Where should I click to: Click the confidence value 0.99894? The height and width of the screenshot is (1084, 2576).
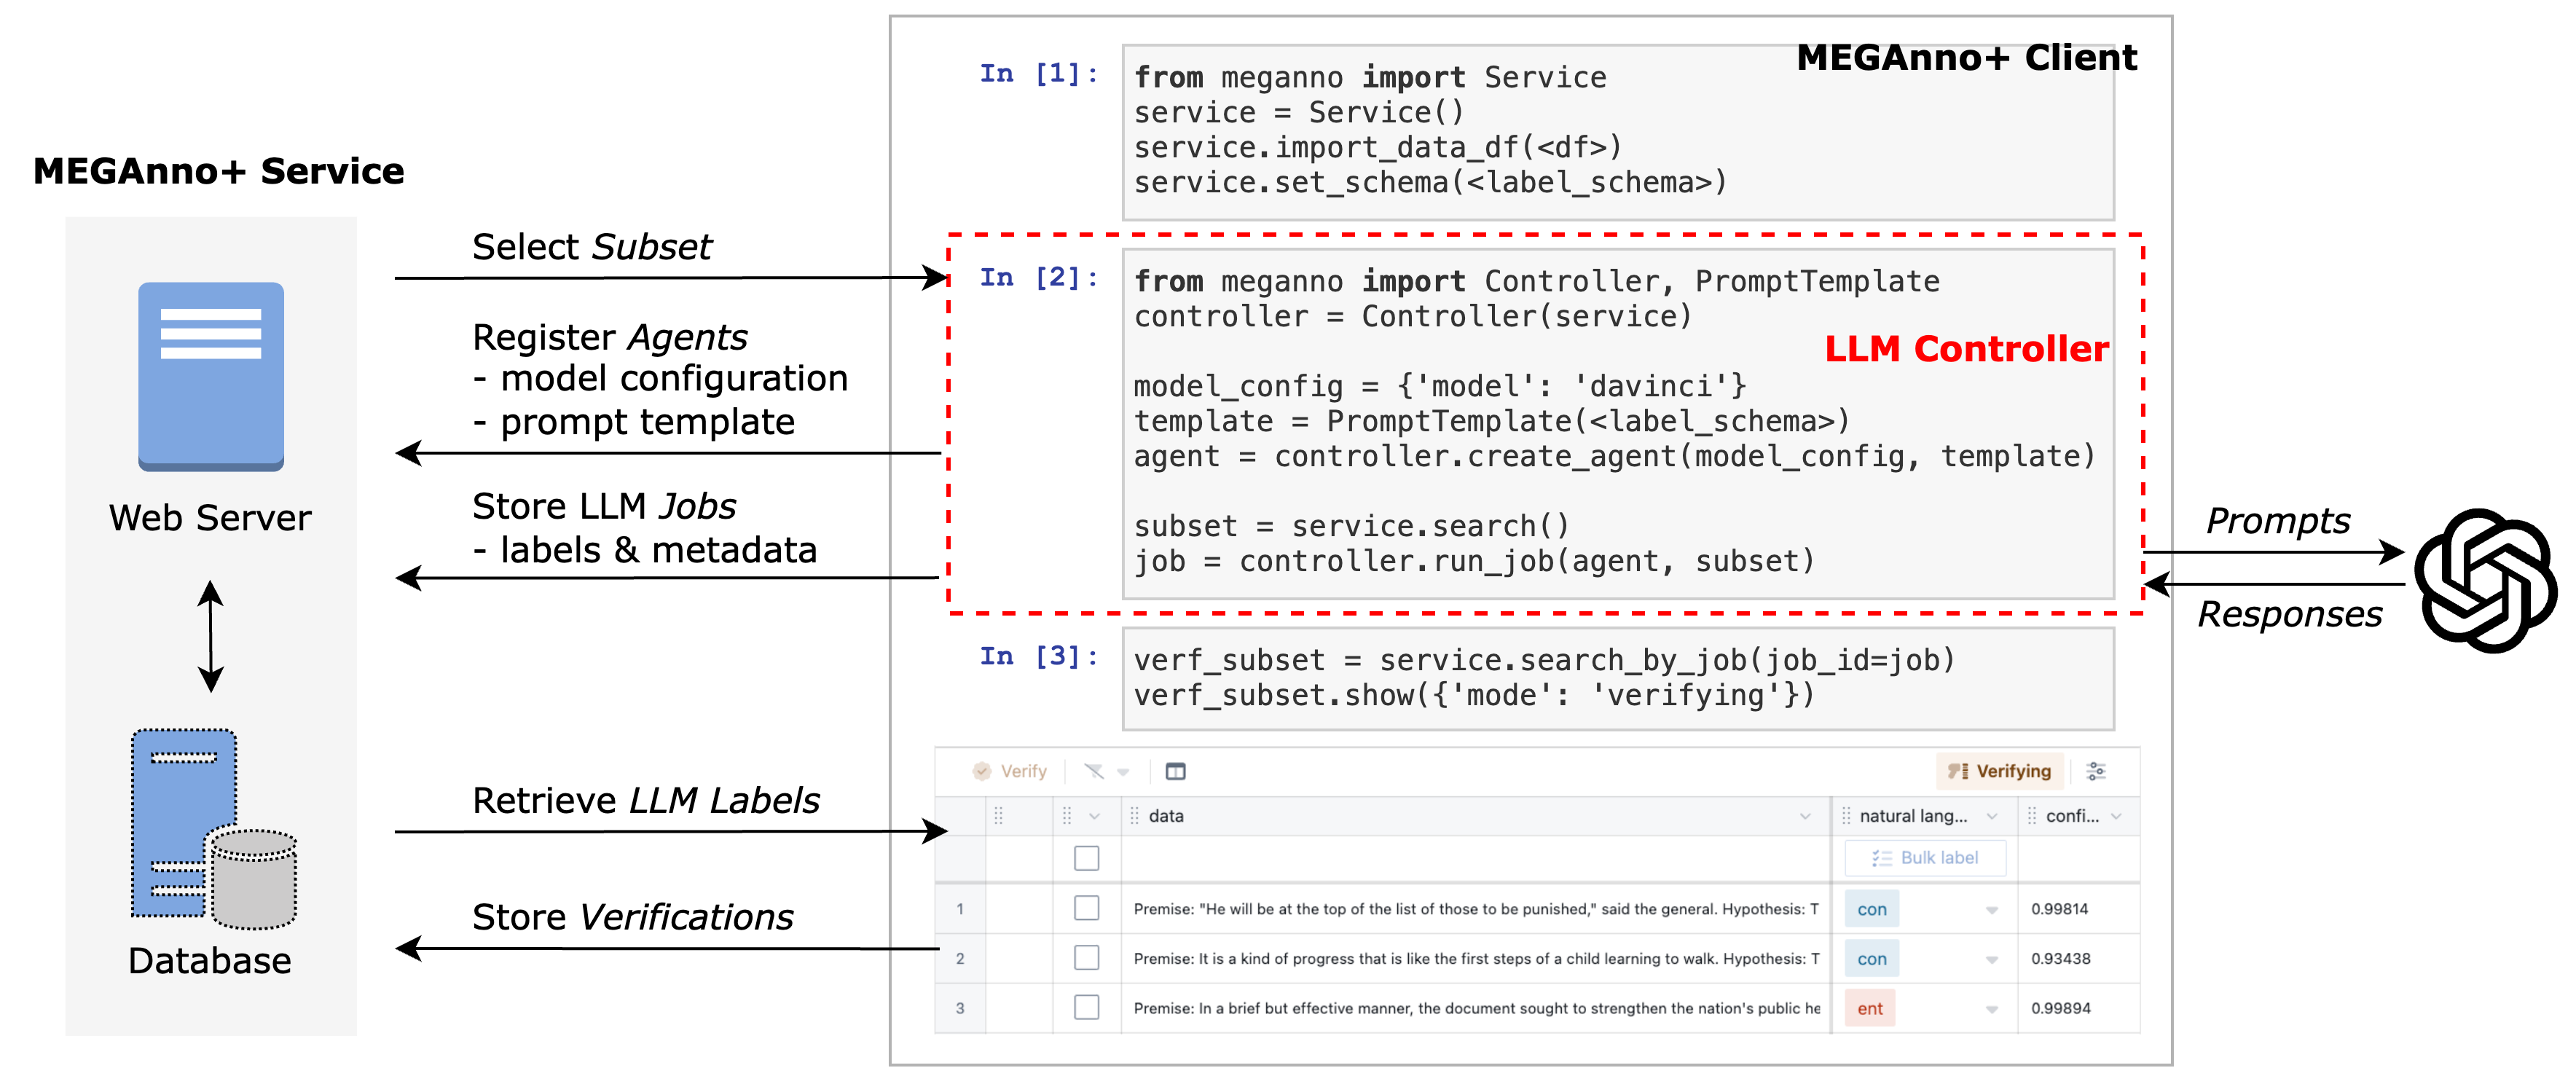[x=2060, y=1008]
